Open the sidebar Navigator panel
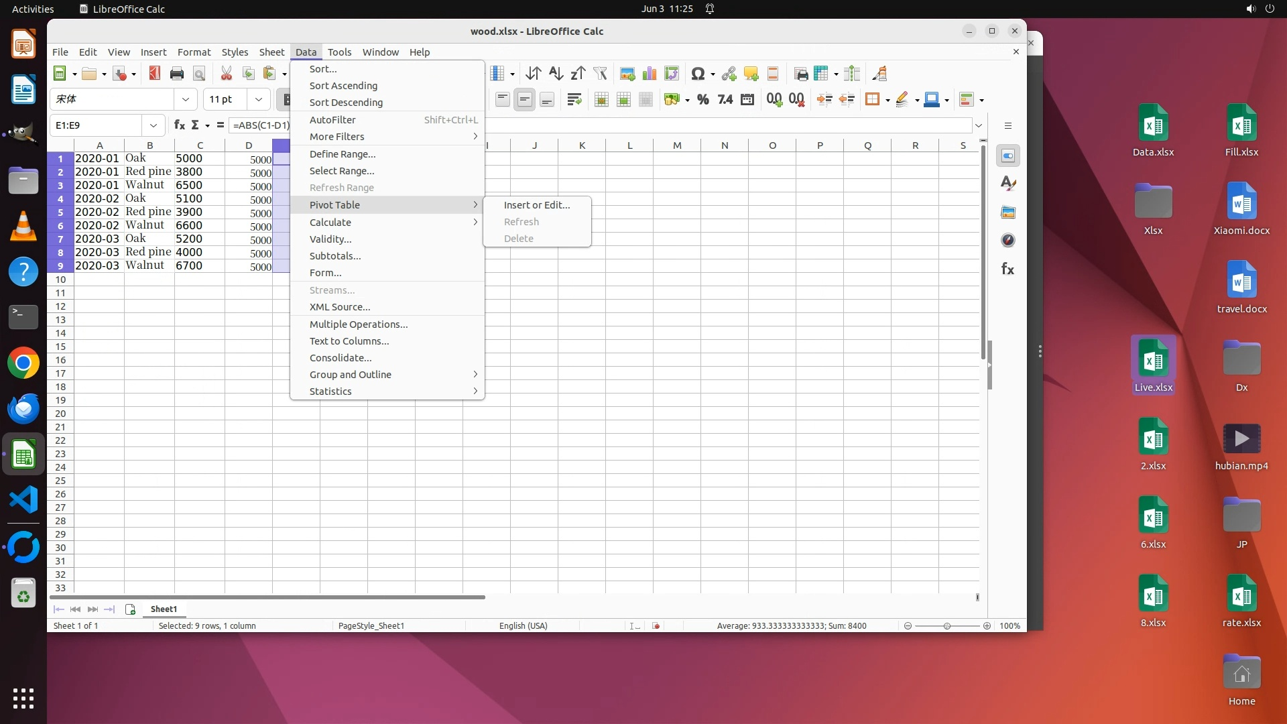This screenshot has width=1287, height=724. tap(1007, 240)
